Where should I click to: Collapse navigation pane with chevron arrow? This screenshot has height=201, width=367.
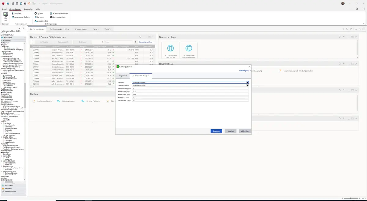click(19, 28)
